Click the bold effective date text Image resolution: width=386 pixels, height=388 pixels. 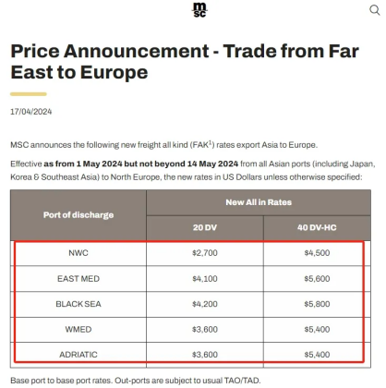tap(141, 164)
